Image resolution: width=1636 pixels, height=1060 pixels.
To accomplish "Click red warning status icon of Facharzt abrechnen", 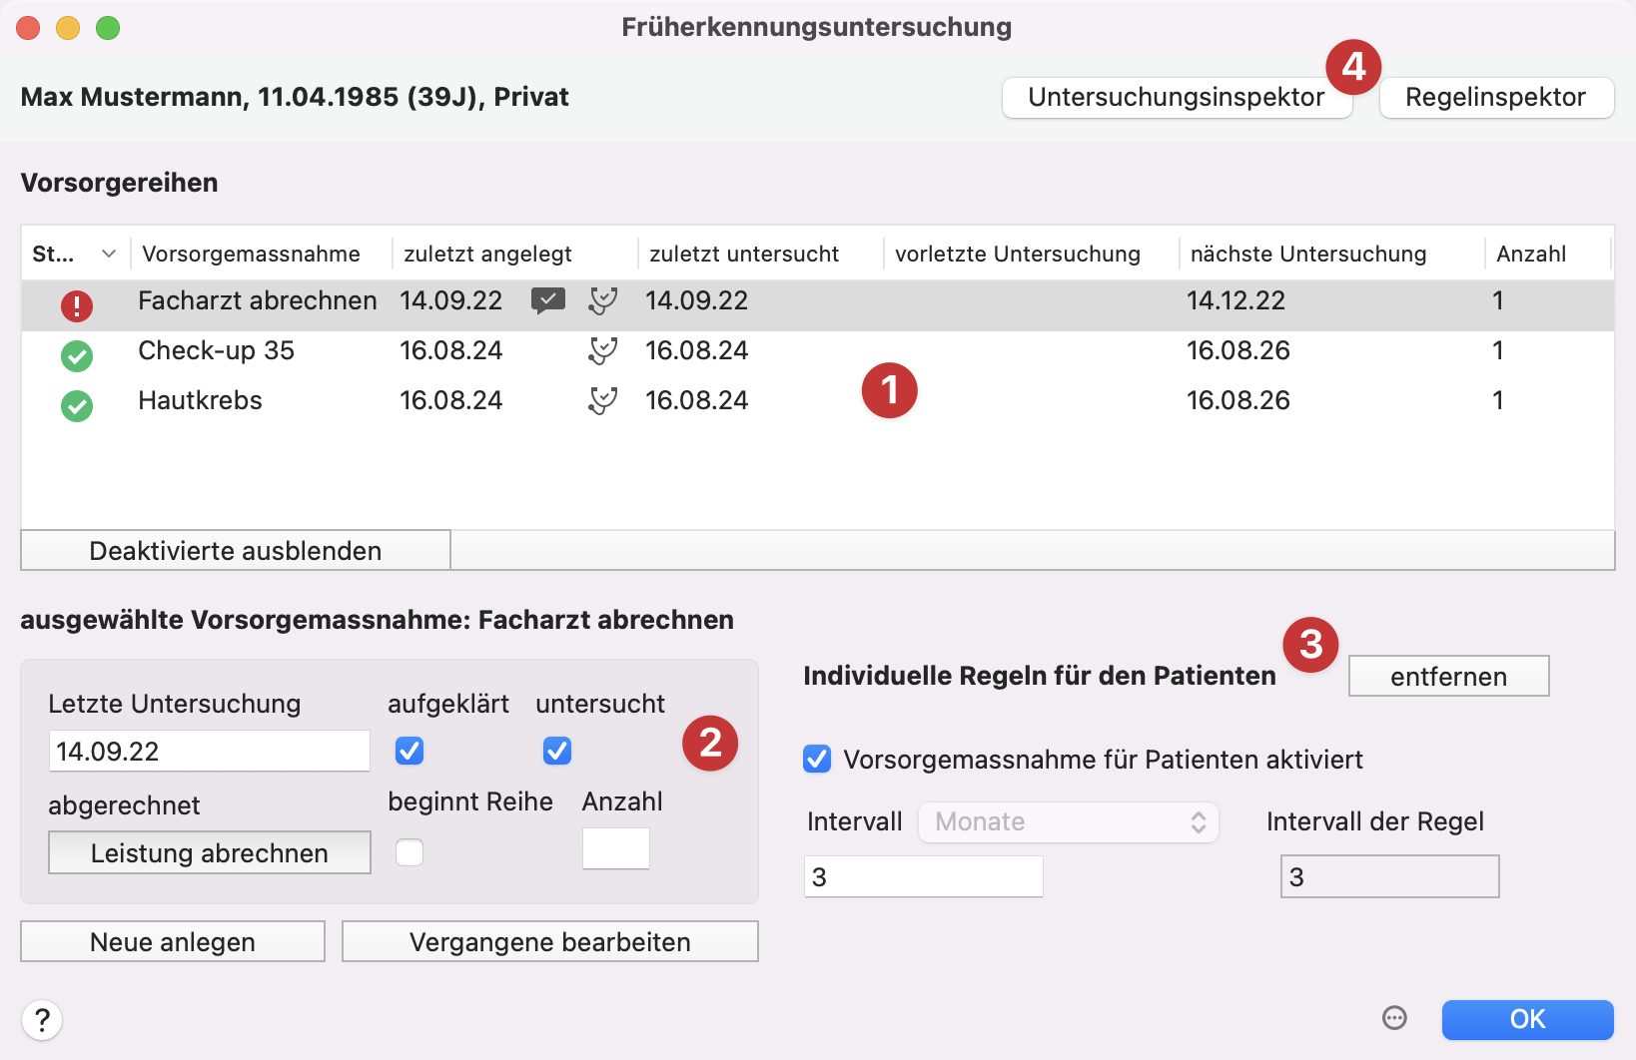I will click(x=77, y=305).
